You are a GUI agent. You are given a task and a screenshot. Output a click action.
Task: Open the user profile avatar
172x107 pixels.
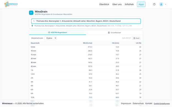point(161,4)
